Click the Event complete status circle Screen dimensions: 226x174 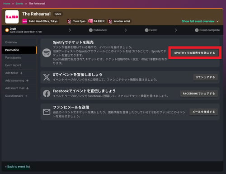click(197, 30)
